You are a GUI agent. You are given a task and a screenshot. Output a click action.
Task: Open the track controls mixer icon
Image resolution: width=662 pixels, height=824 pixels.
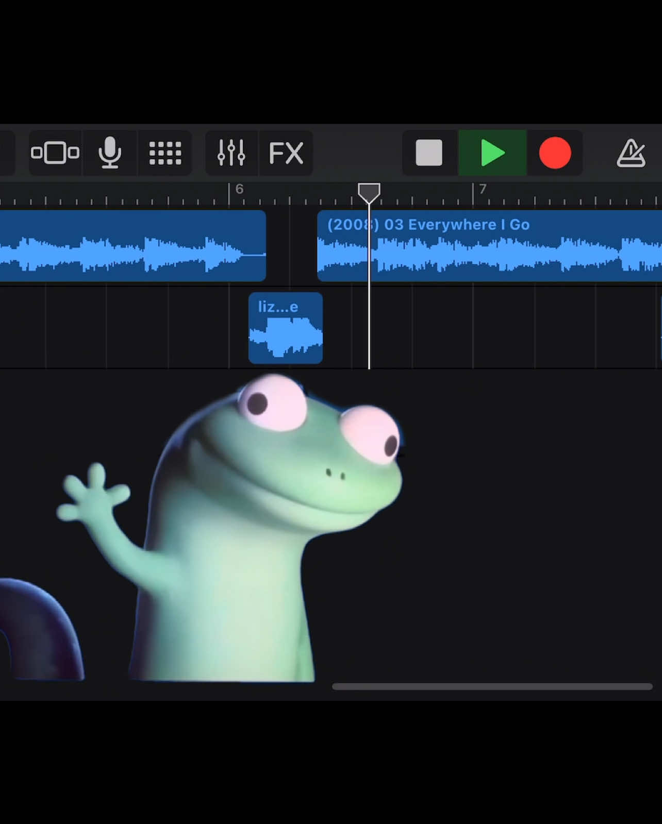pos(231,153)
